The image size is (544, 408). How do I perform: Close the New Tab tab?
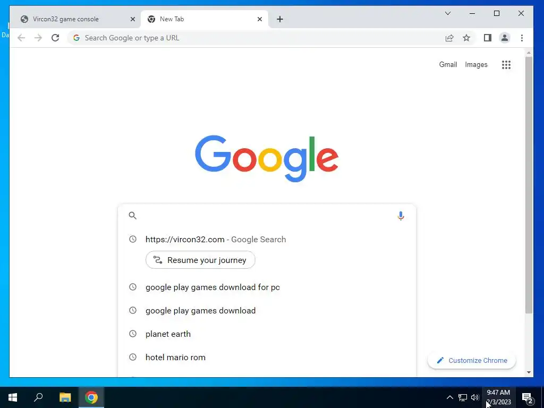[x=259, y=19]
